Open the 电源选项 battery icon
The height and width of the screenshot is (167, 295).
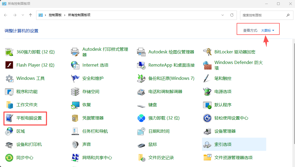[x=207, y=92]
